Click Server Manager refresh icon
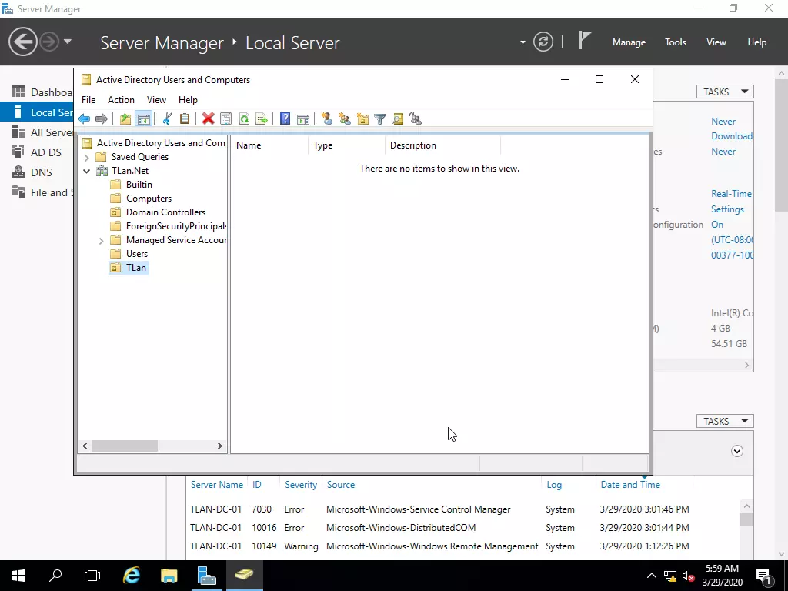The height and width of the screenshot is (591, 788). pyautogui.click(x=543, y=42)
